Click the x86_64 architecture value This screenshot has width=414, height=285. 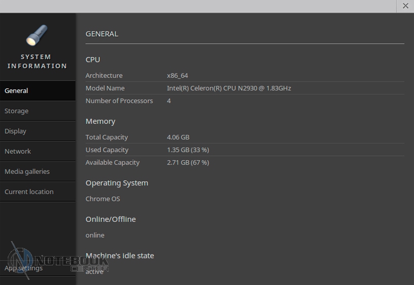177,75
